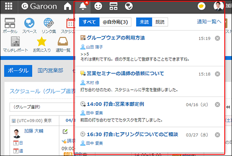Open the space speech-bubble header icon

[x=129, y=6]
